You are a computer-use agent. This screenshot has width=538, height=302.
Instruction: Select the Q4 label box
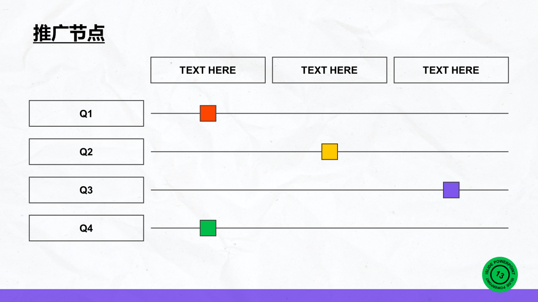pyautogui.click(x=86, y=228)
